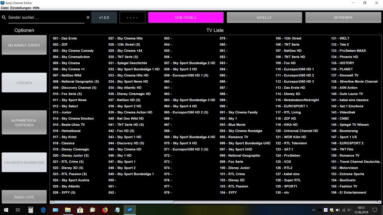
Task: Select '027 - Sky Cinema Hits'
Action: (126, 38)
